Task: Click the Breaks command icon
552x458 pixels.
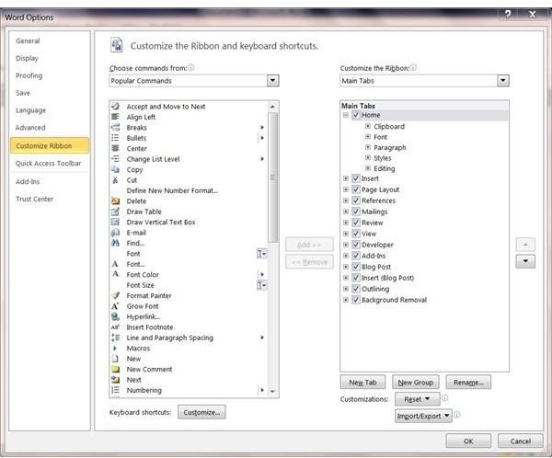Action: pos(116,127)
